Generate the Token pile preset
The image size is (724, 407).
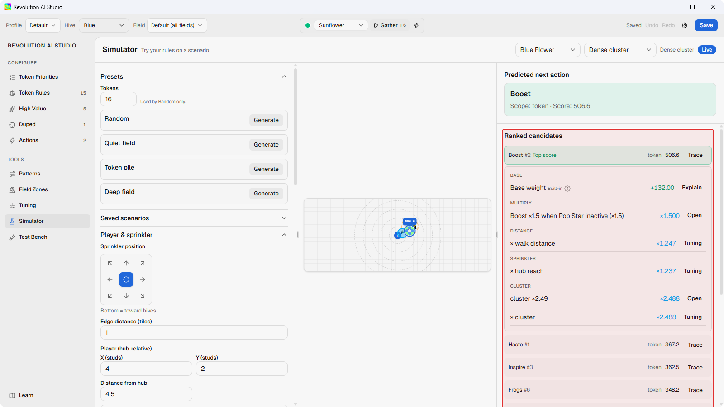[x=266, y=169]
